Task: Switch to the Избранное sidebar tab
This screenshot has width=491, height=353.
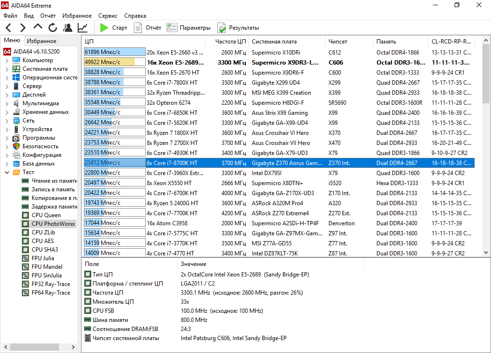Action: coord(41,41)
